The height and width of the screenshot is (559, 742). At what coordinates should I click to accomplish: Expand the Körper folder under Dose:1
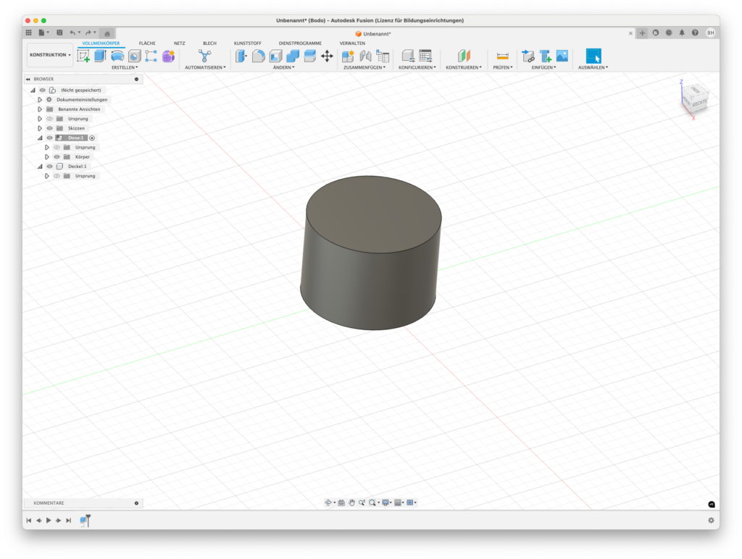tap(47, 157)
